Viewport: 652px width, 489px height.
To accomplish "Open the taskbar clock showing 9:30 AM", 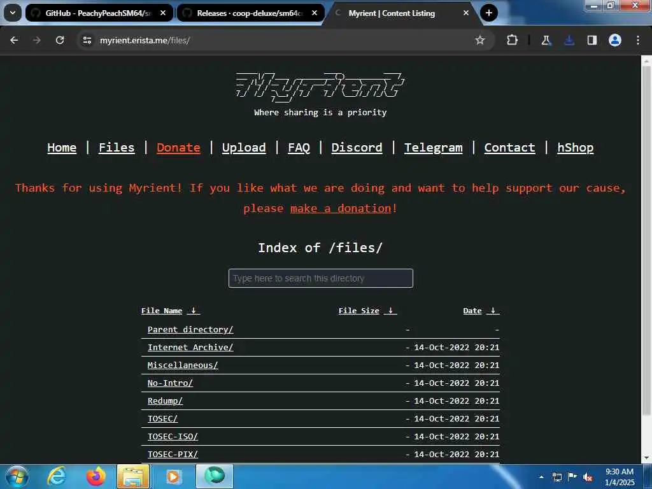I will [619, 477].
